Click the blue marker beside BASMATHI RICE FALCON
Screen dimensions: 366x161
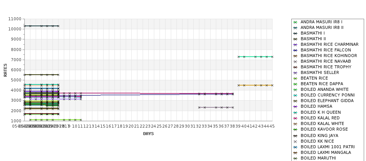point(295,50)
